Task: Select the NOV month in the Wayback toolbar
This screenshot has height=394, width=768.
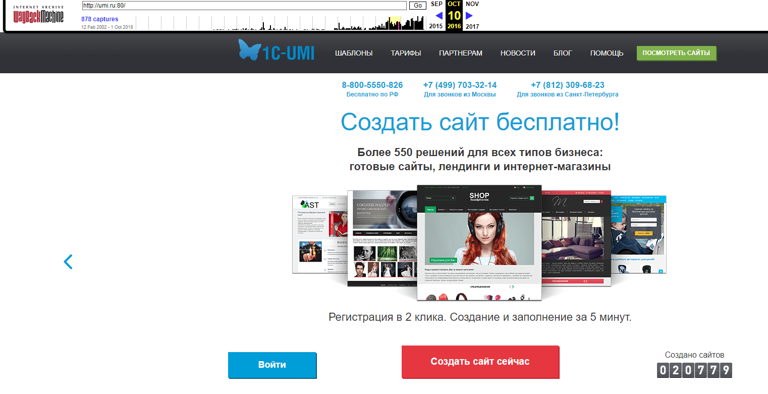Action: (472, 4)
